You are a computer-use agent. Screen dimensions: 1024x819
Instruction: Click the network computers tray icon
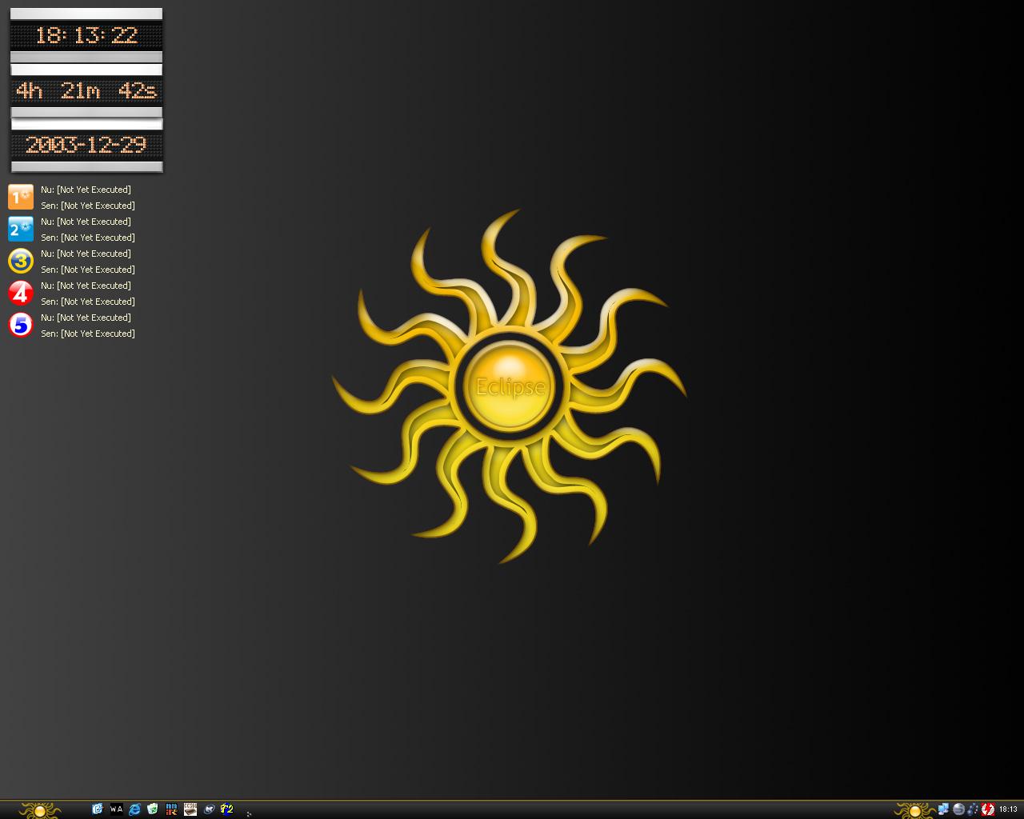coord(944,809)
